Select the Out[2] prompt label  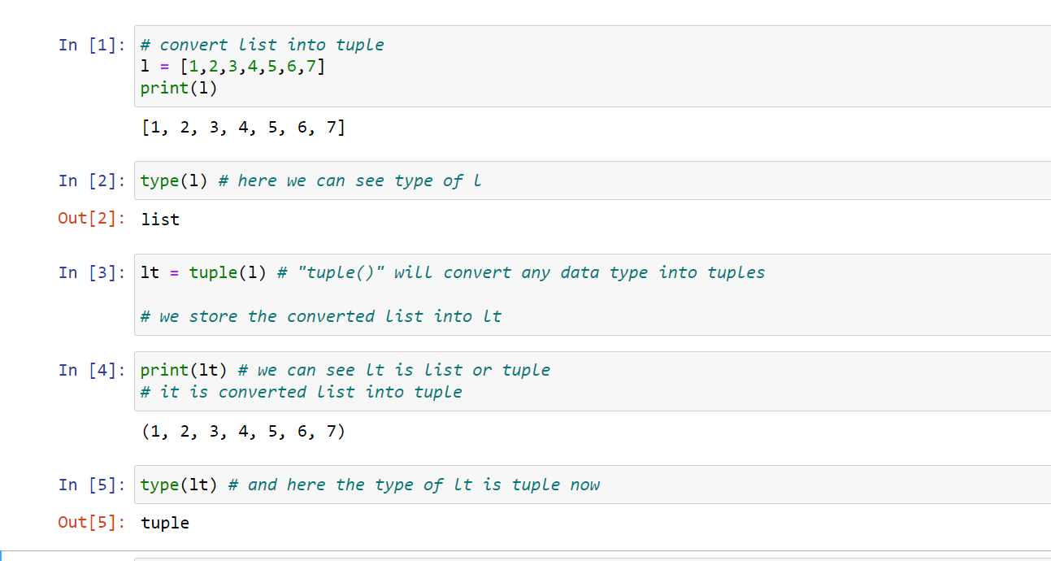pos(91,219)
